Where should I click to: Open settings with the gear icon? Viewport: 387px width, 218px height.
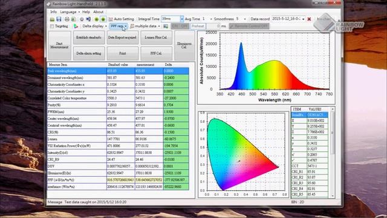82,19
